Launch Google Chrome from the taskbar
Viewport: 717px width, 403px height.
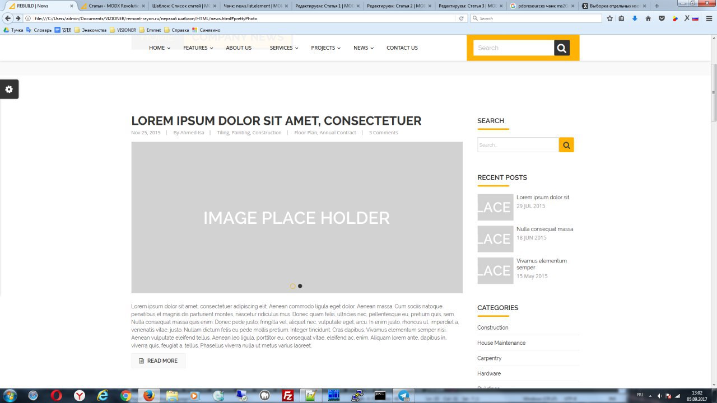pyautogui.click(x=126, y=396)
